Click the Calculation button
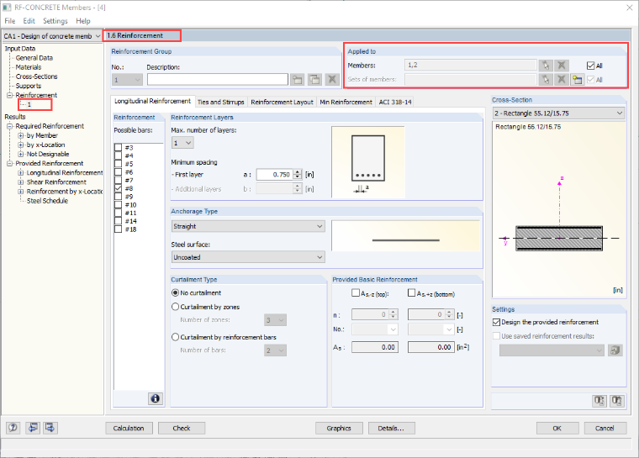The height and width of the screenshot is (458, 639). point(129,428)
